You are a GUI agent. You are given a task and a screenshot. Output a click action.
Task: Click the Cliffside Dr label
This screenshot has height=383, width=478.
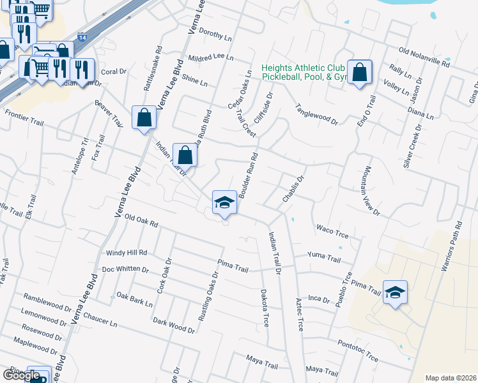click(264, 107)
